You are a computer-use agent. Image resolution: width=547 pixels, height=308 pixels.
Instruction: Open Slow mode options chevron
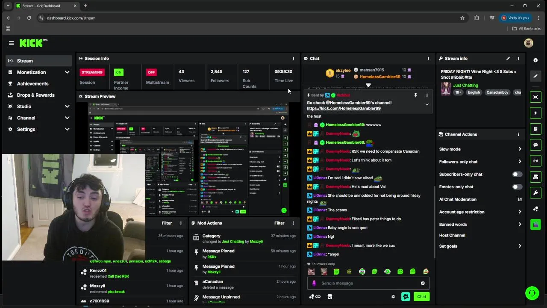pos(520,149)
